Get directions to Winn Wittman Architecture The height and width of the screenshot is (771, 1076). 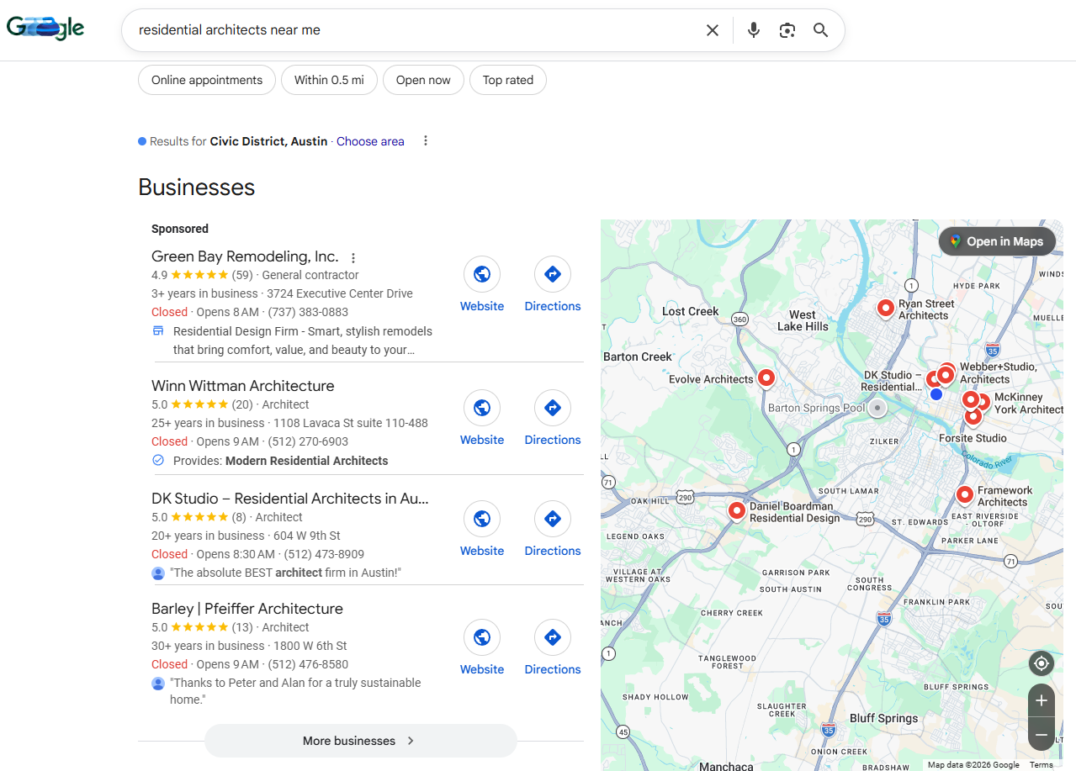tap(553, 408)
